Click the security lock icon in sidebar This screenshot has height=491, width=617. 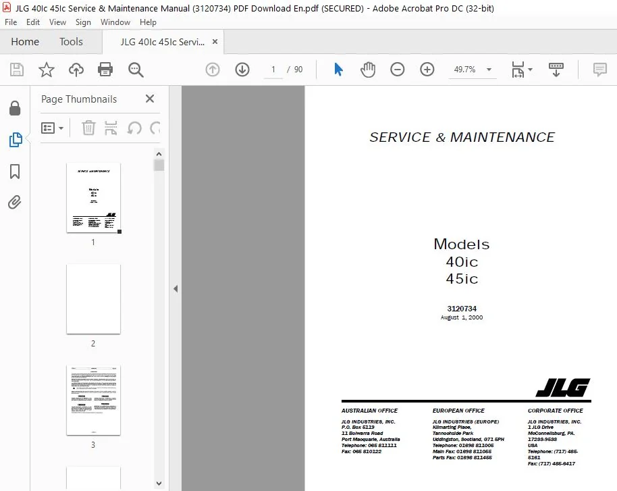pos(15,108)
